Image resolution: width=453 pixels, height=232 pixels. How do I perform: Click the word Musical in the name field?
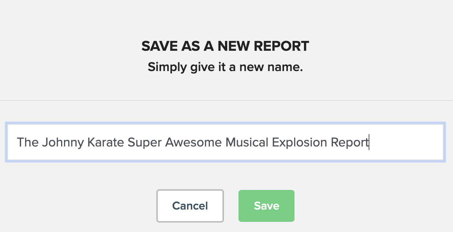(x=247, y=142)
